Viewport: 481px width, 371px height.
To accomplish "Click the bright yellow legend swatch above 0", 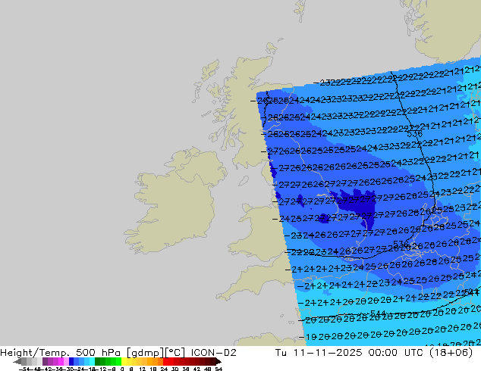I will click(x=124, y=361).
